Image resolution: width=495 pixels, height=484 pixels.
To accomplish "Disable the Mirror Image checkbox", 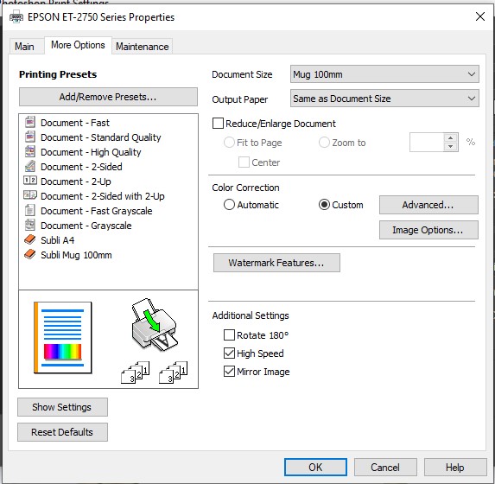I will (229, 372).
